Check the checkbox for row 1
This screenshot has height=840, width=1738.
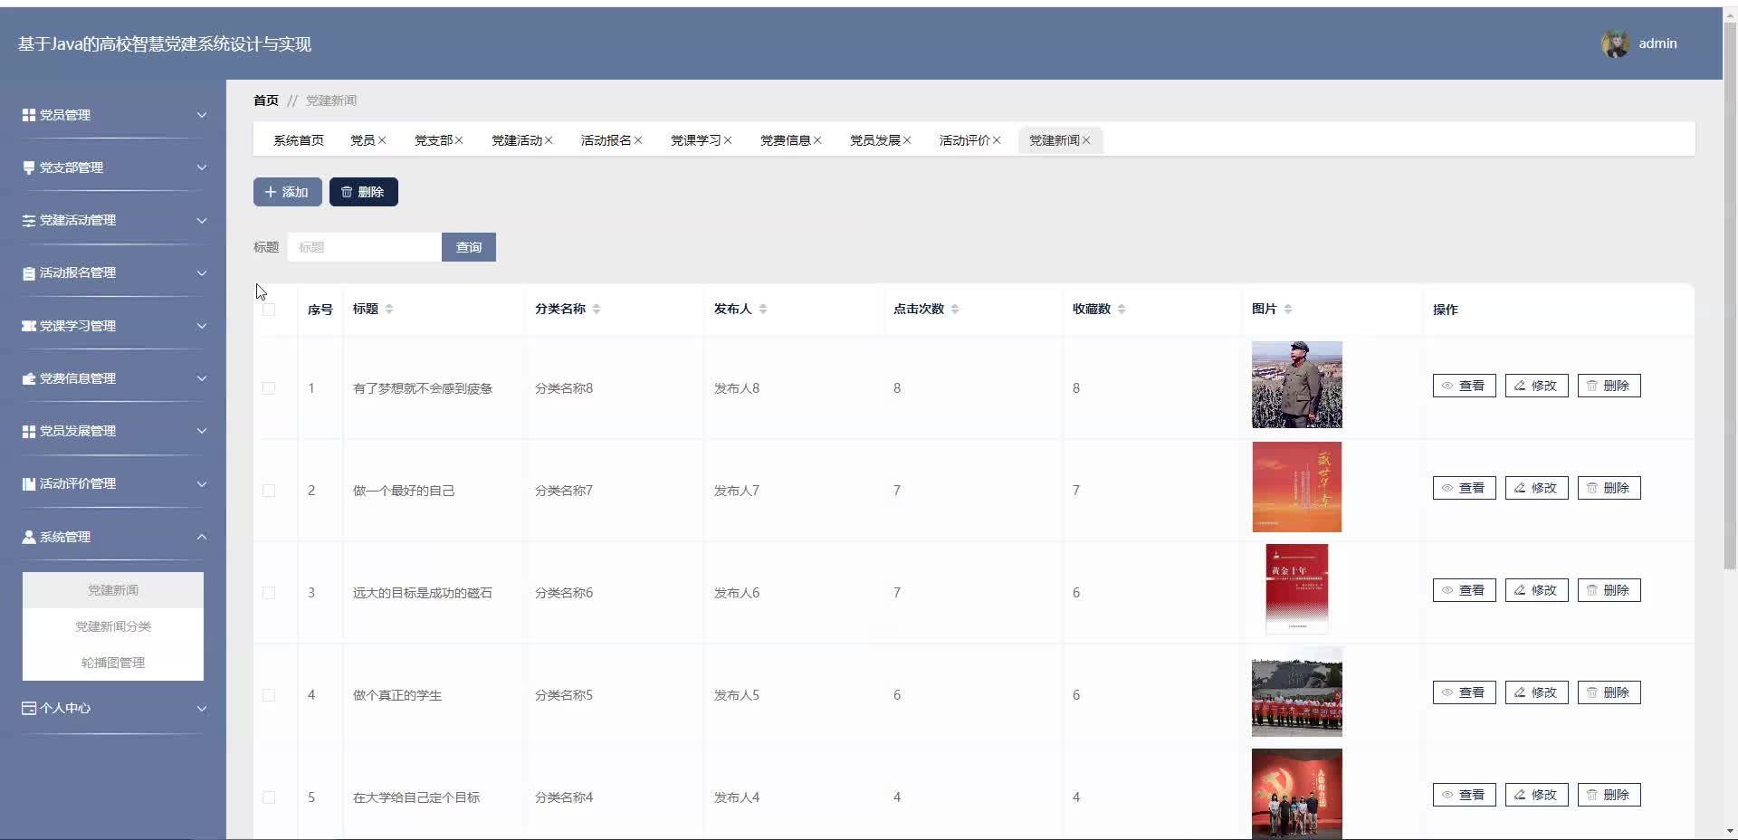pyautogui.click(x=269, y=388)
